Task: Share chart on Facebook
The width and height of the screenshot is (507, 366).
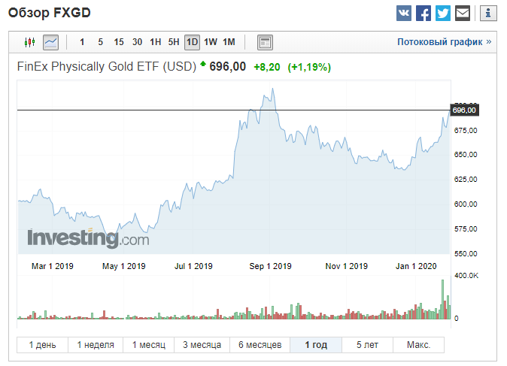Action: 424,14
